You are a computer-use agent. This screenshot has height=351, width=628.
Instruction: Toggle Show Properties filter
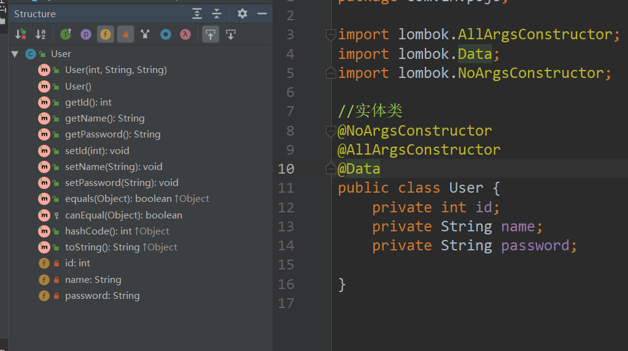click(x=86, y=34)
